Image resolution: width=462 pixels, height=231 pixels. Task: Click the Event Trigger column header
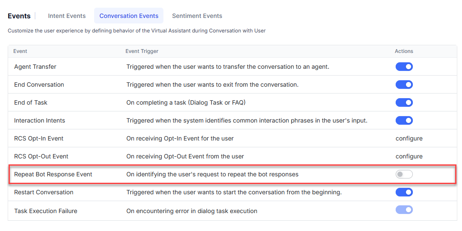[x=142, y=51]
